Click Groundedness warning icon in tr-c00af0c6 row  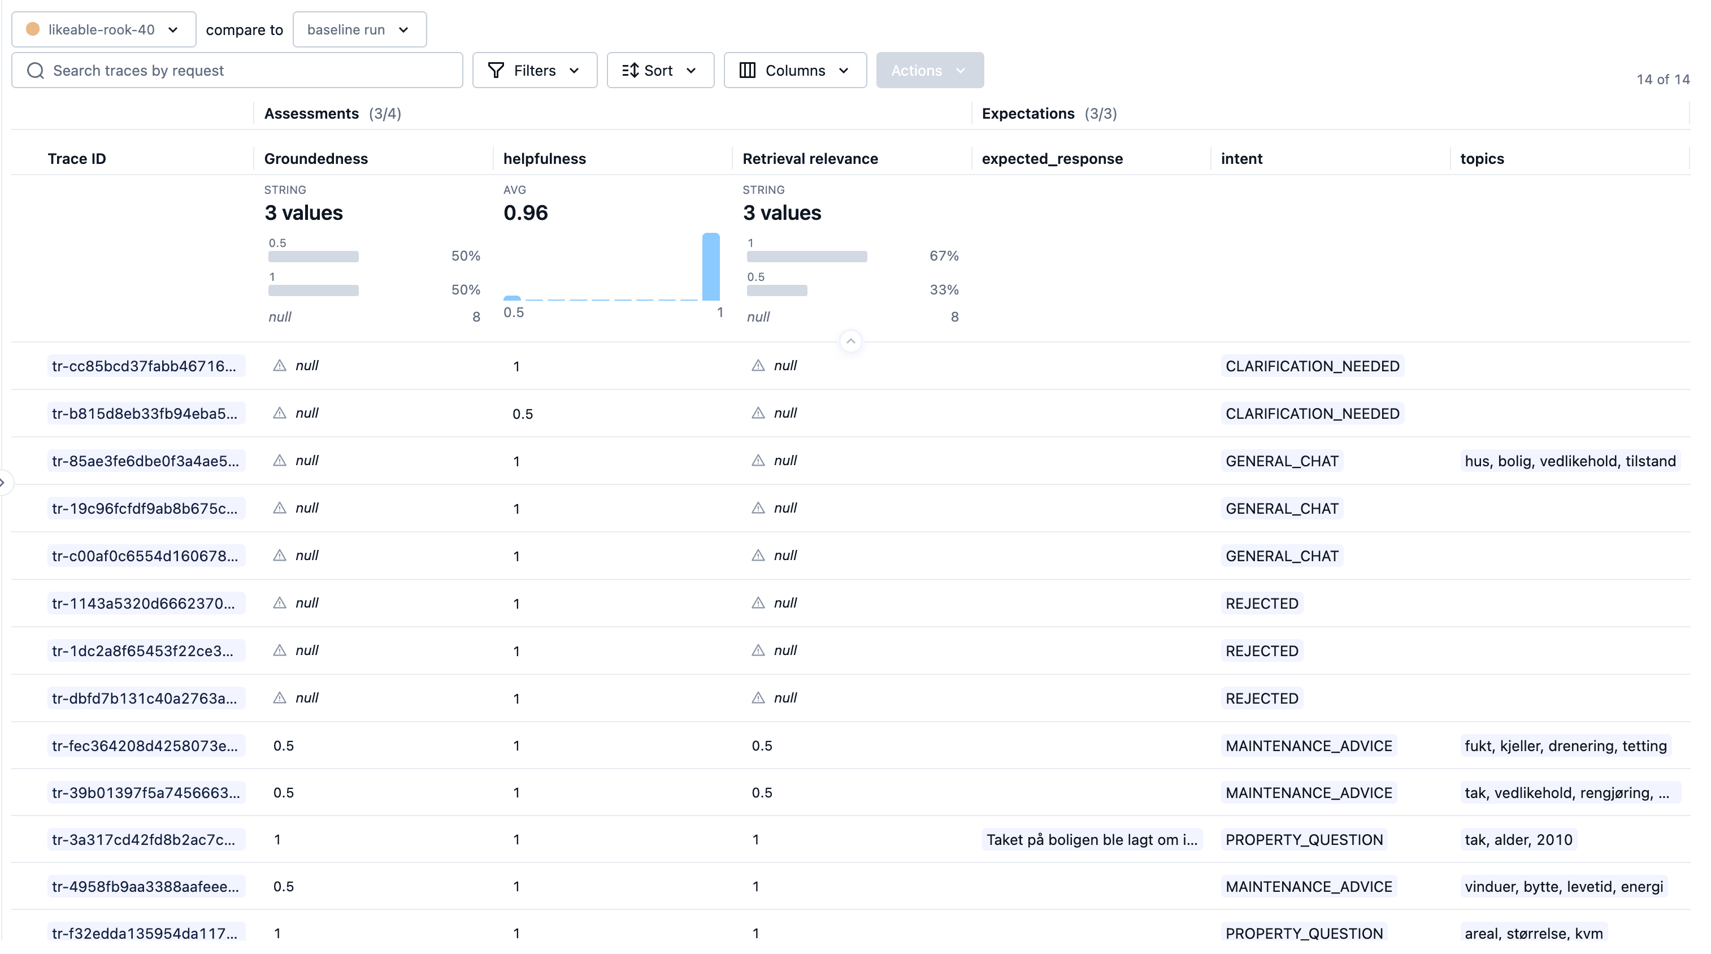point(280,556)
